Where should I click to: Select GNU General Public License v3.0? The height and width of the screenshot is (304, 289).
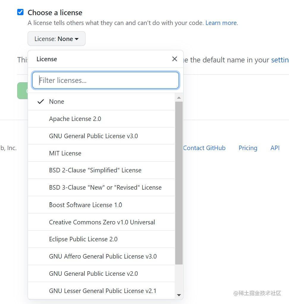(x=93, y=136)
